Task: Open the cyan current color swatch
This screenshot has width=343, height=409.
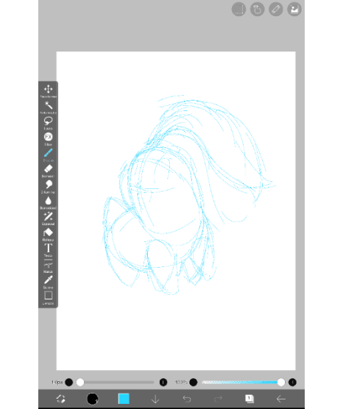Action: [124, 399]
